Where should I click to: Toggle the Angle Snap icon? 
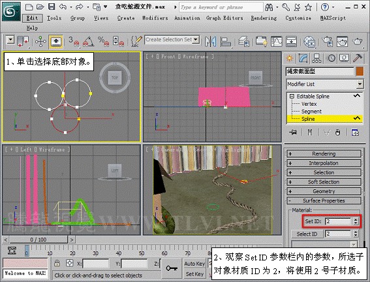88,41
